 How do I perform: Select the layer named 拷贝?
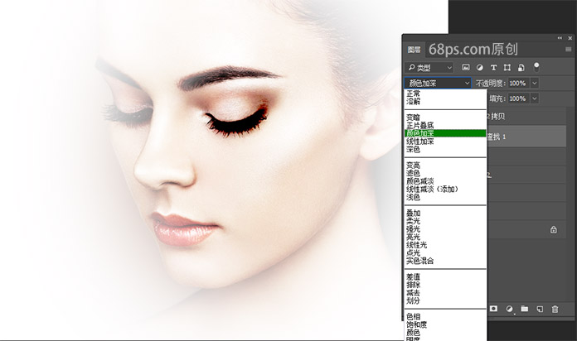point(527,117)
